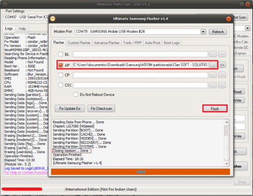The height and width of the screenshot is (196, 253).
Task: Tick the BL checkbox
Action: tap(60, 54)
